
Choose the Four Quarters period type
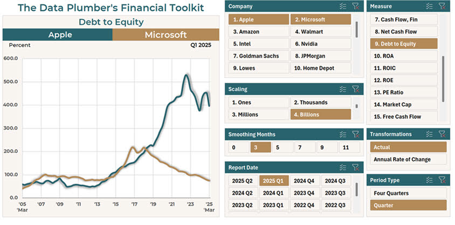(x=408, y=193)
